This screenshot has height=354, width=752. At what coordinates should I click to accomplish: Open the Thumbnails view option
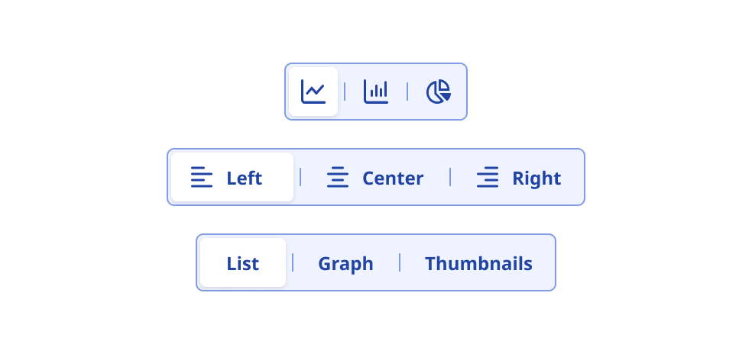[478, 264]
